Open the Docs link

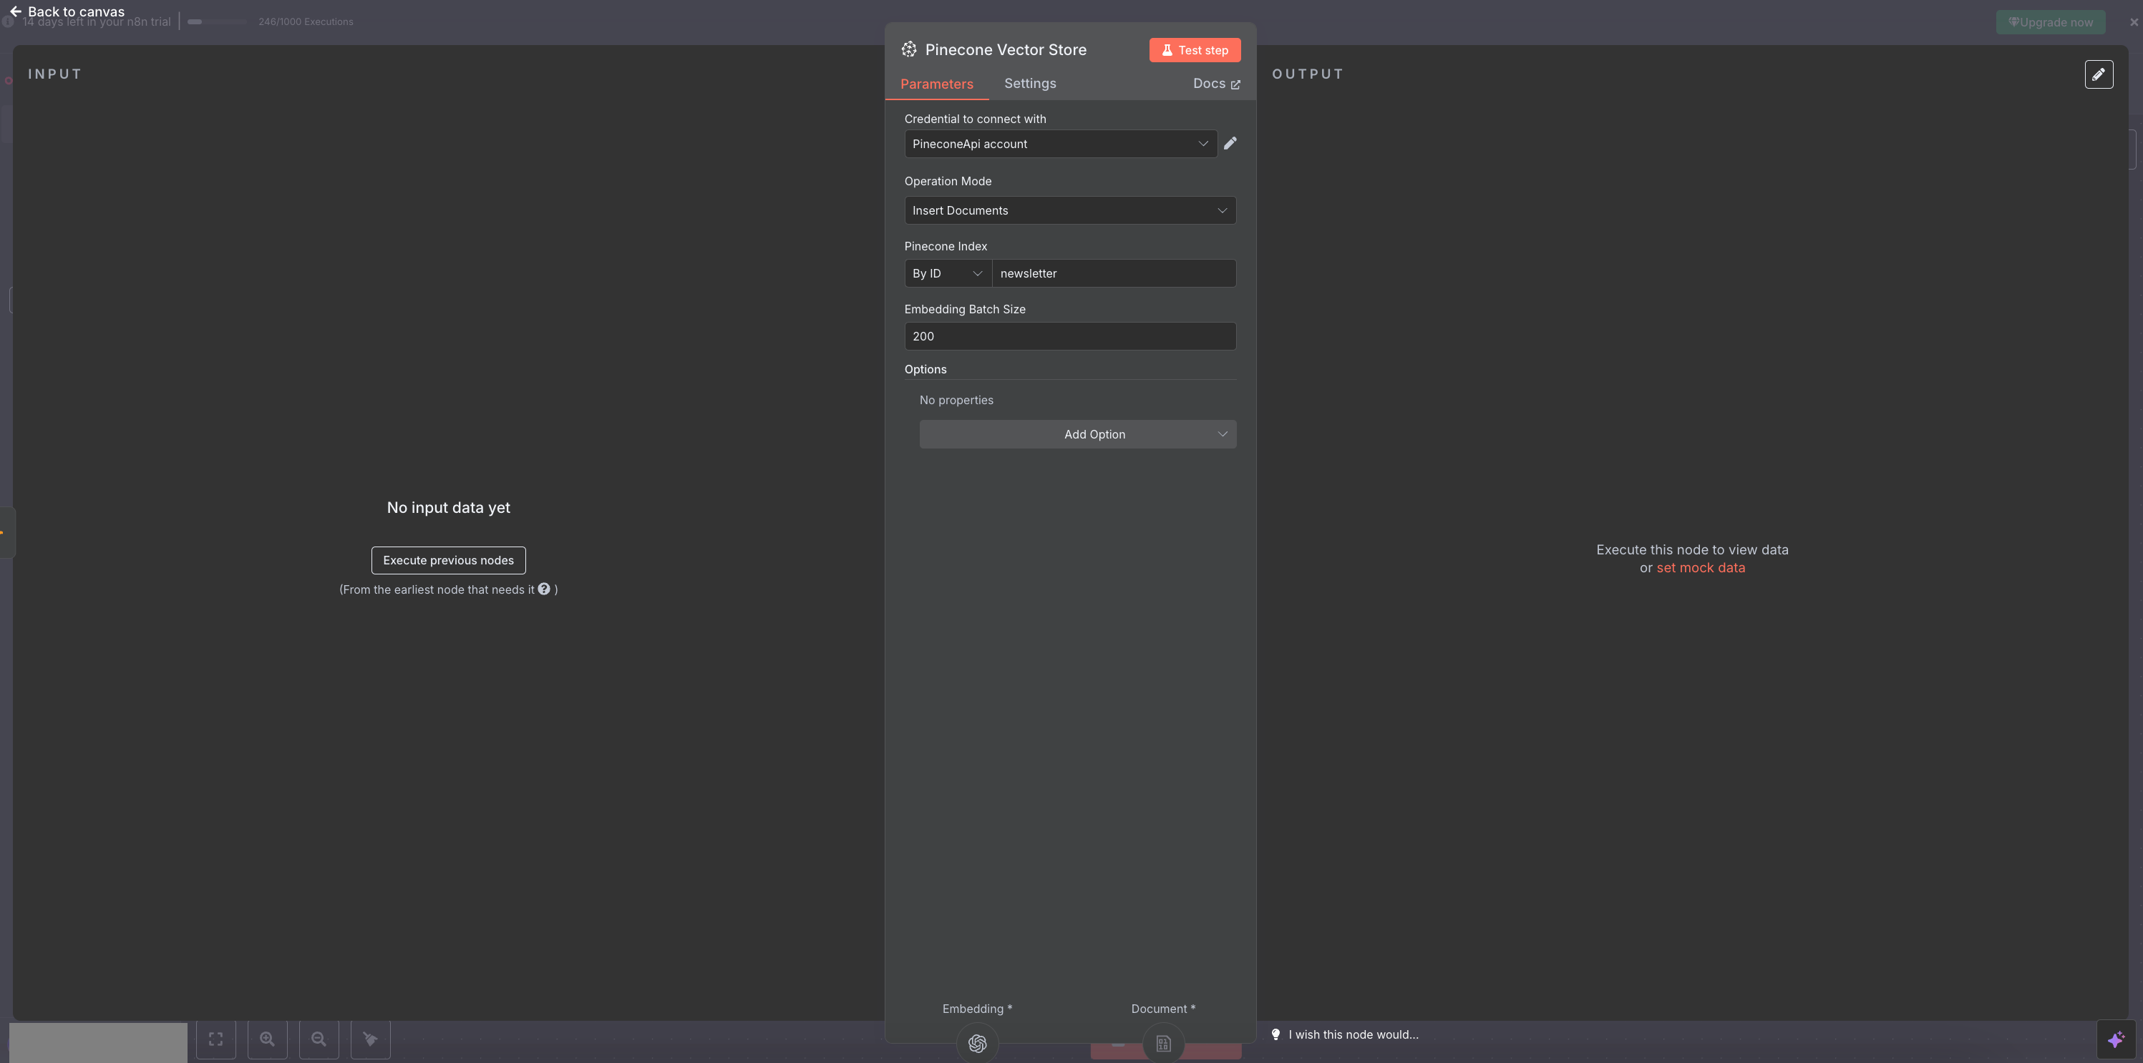click(1216, 84)
